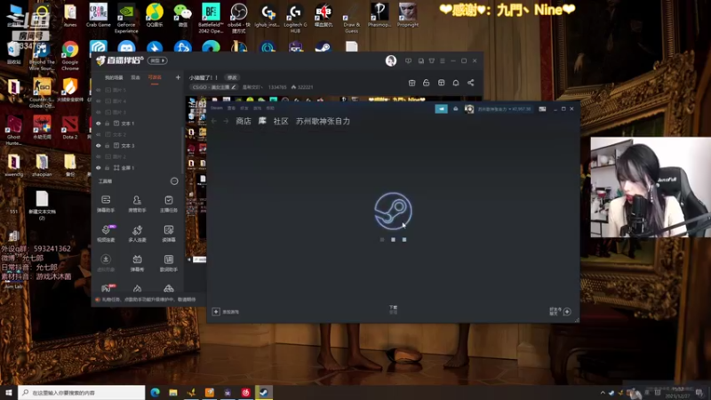This screenshot has height=400, width=711.
Task: Click the streamer avatar in streaming app title bar
Action: click(x=391, y=60)
